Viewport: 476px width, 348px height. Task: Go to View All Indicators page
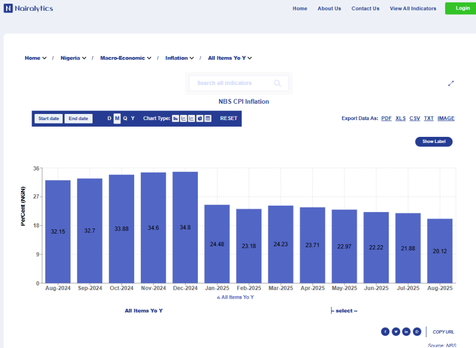[413, 9]
